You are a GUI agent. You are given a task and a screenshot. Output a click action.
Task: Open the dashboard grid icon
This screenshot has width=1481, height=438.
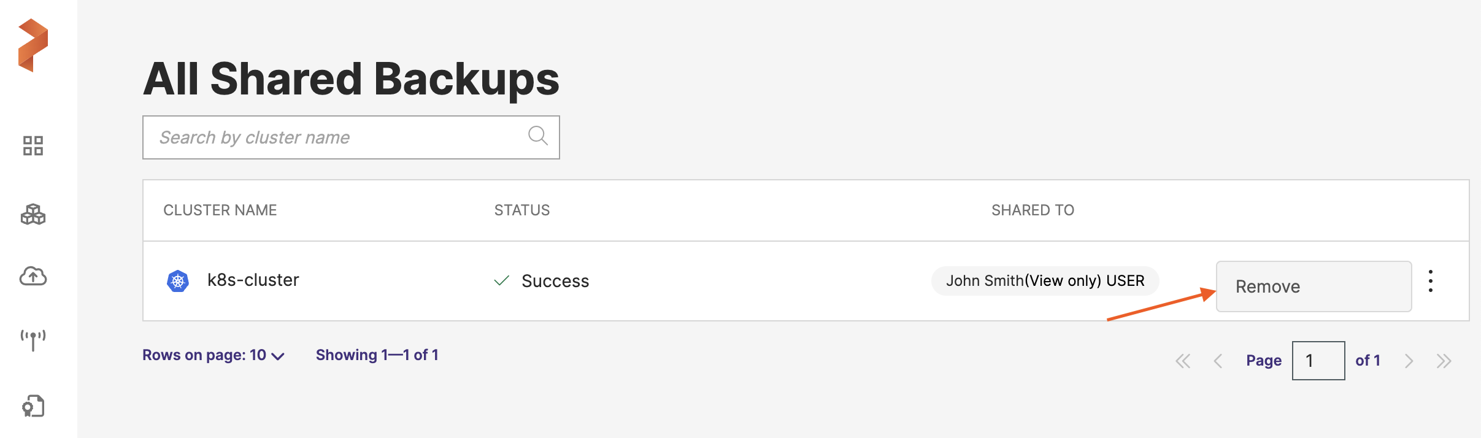(x=33, y=146)
